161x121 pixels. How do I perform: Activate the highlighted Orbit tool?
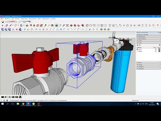(57, 26)
